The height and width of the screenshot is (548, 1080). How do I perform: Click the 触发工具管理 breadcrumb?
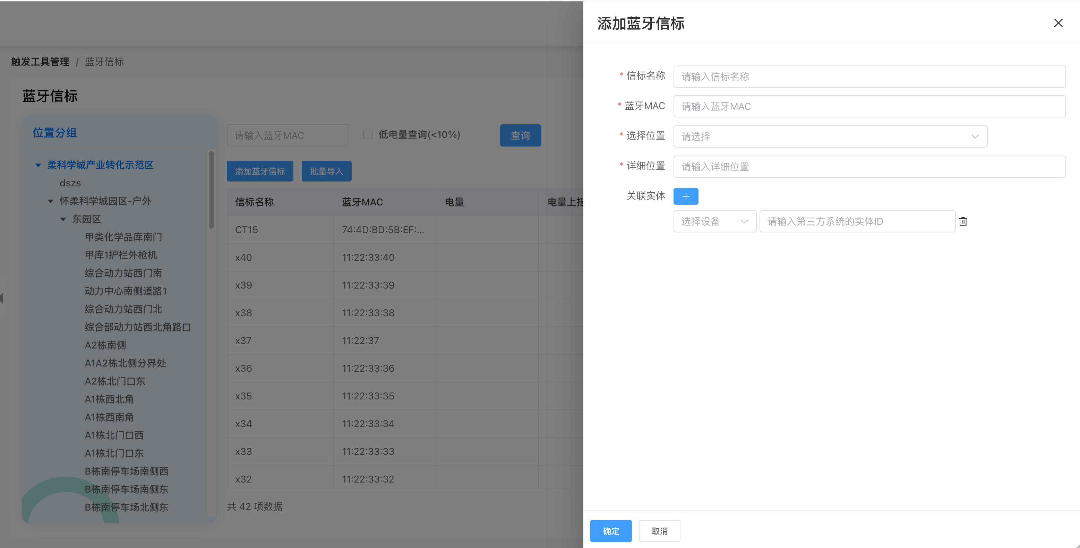click(40, 62)
